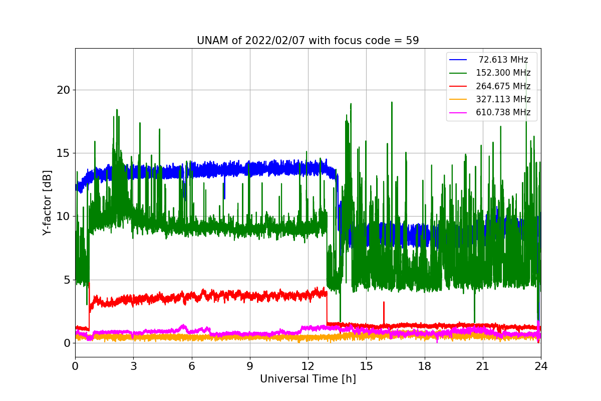
Task: Click the x-axis tick label 12
Action: [308, 366]
